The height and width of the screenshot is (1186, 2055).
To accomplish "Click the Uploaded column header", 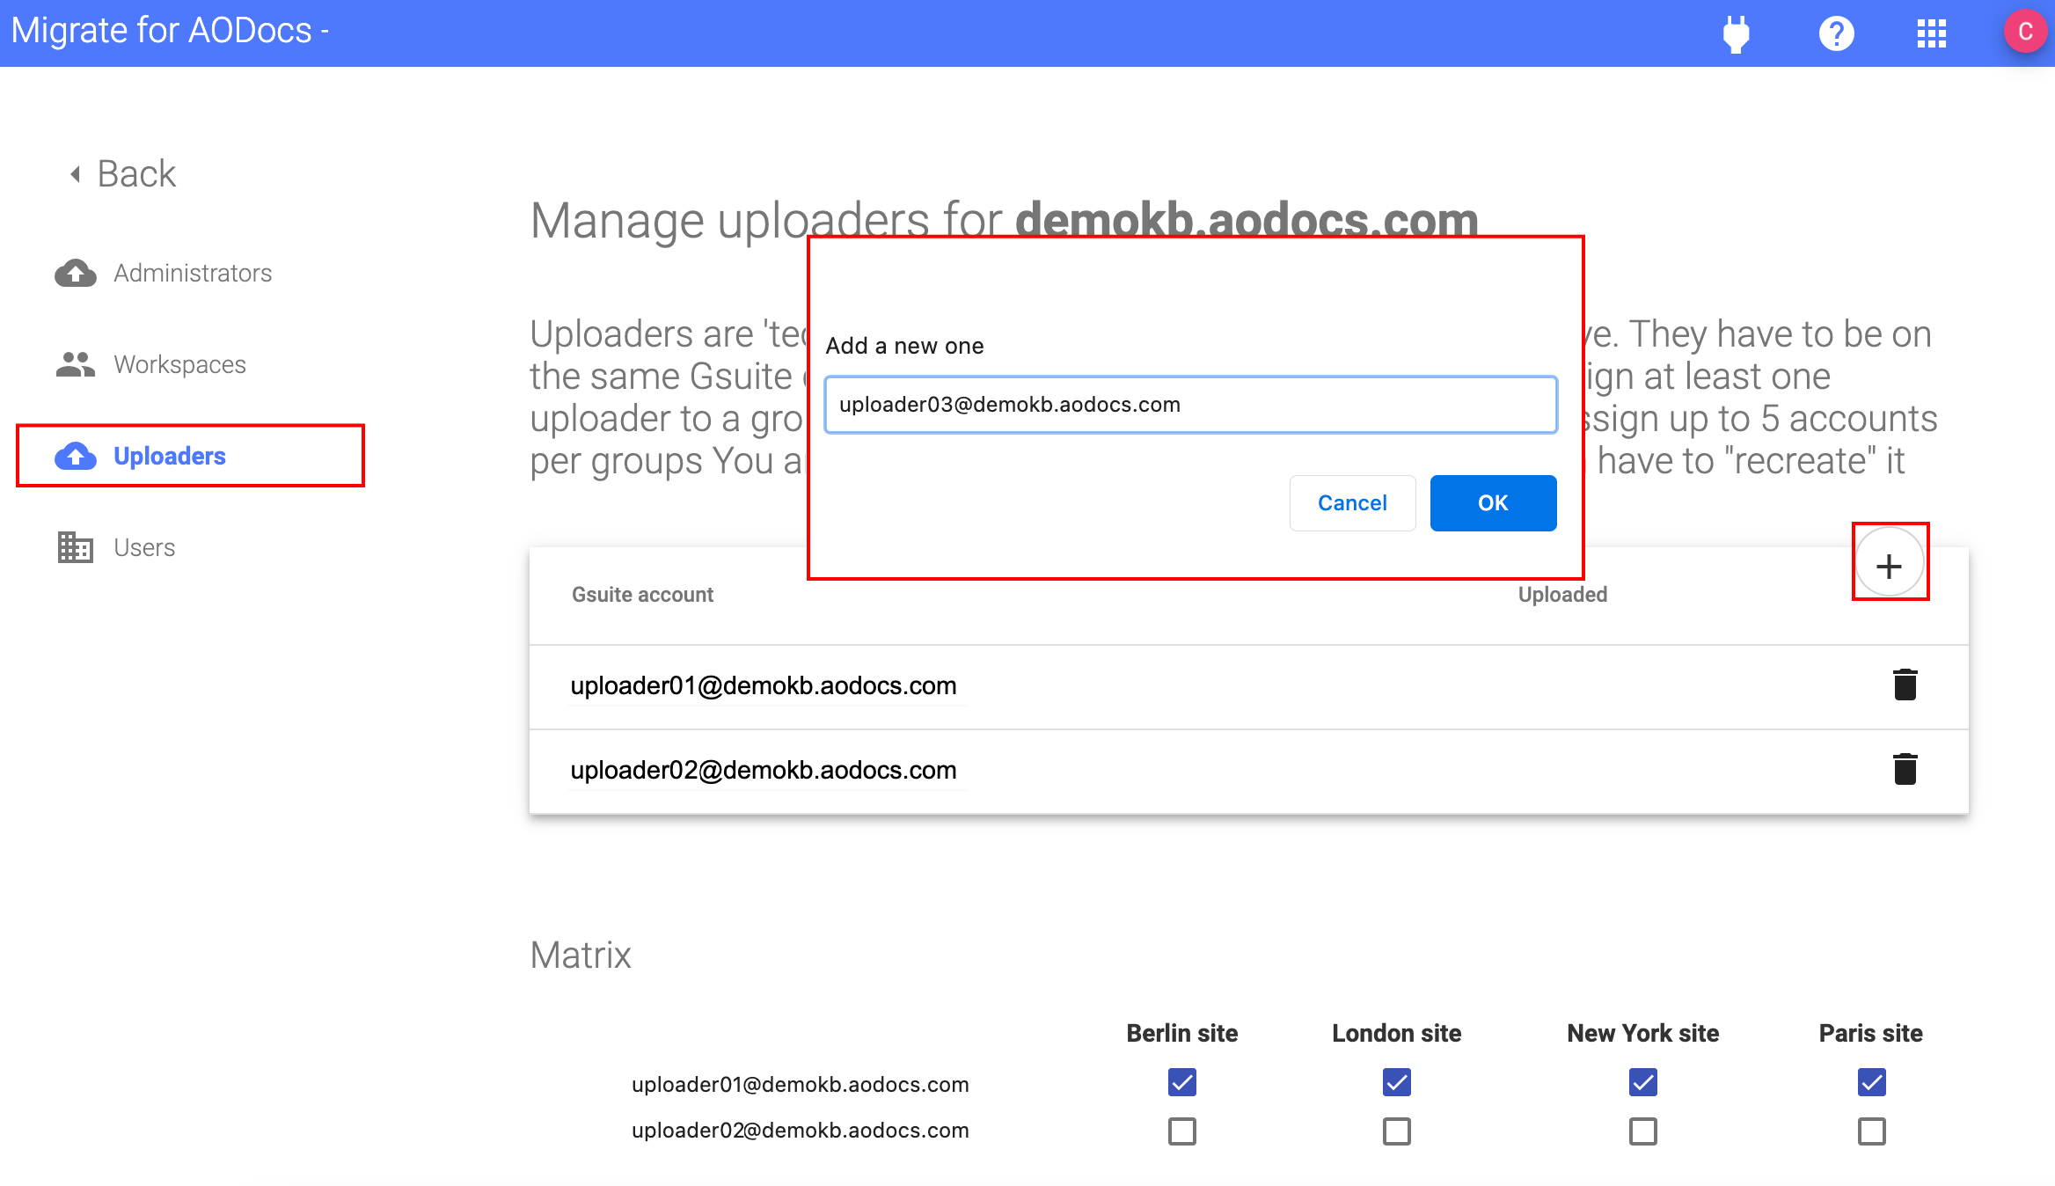I will click(1562, 595).
